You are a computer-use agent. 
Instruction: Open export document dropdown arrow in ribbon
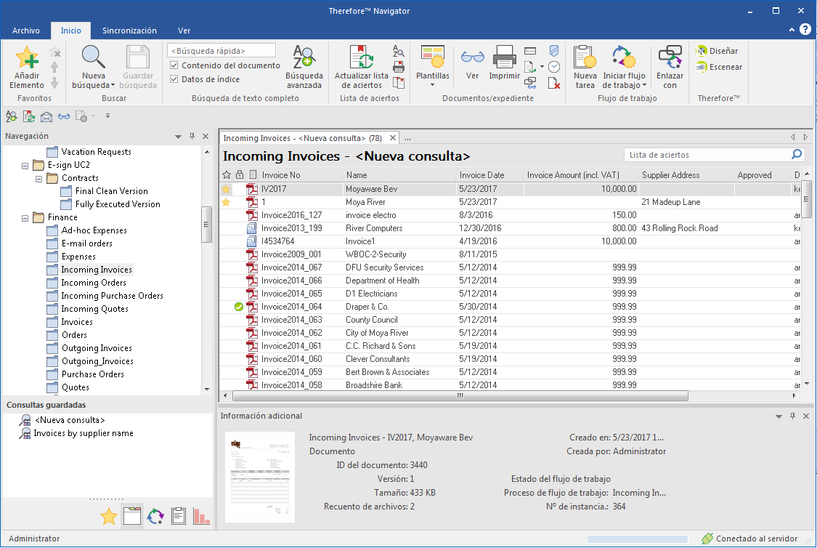[542, 67]
